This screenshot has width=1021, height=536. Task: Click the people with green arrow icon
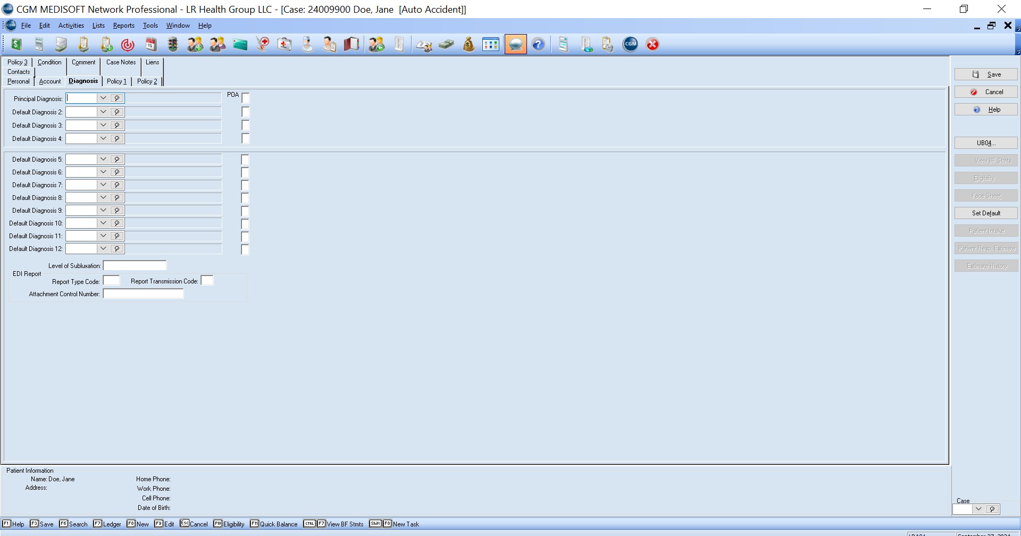coord(376,45)
